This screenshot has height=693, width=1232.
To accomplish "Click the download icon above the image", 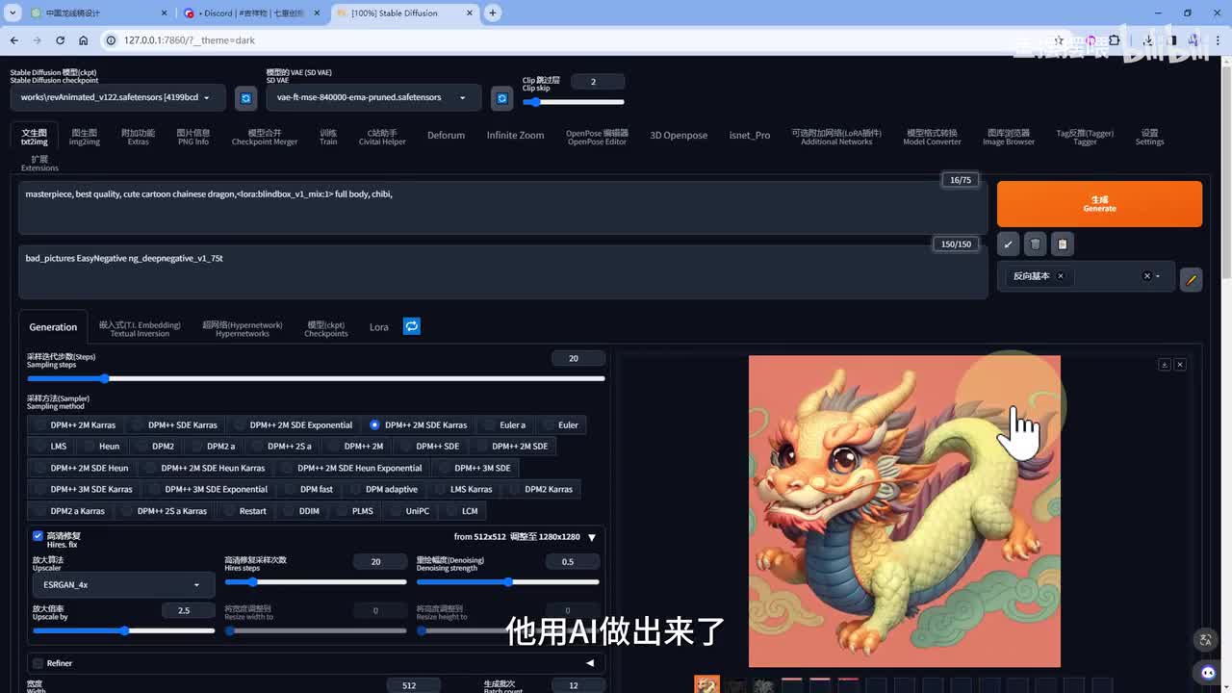I will click(1164, 365).
